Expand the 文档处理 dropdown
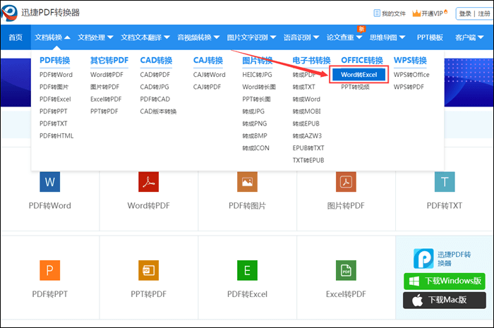 point(110,37)
